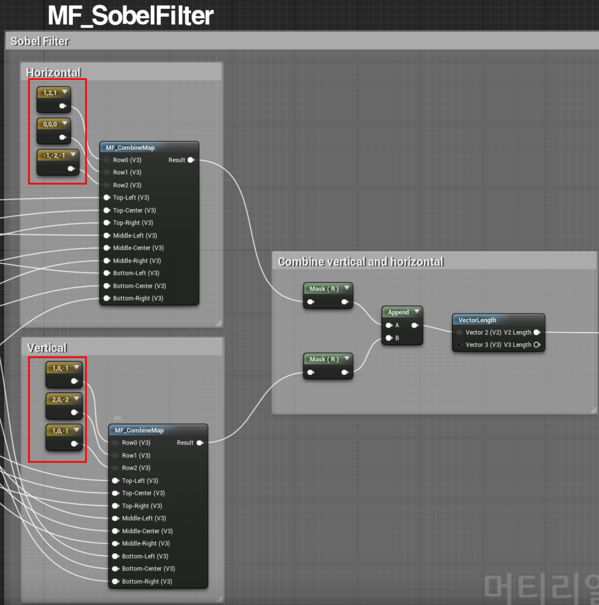This screenshot has height=605, width=599.
Task: Open comment bubble above Vertical MF_CombineMap
Action: tap(118, 419)
